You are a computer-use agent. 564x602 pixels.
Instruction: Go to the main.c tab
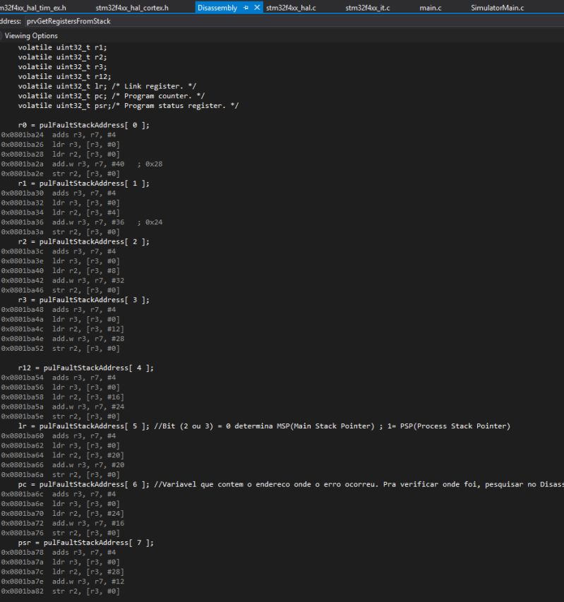pyautogui.click(x=431, y=8)
